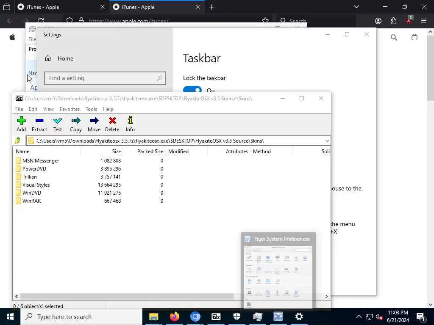Open a new Firefox tab

(212, 7)
